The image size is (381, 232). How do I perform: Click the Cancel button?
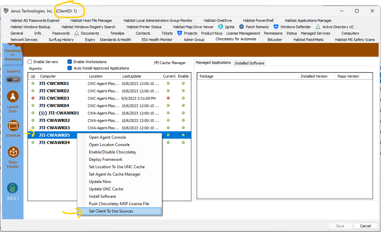pos(365,226)
